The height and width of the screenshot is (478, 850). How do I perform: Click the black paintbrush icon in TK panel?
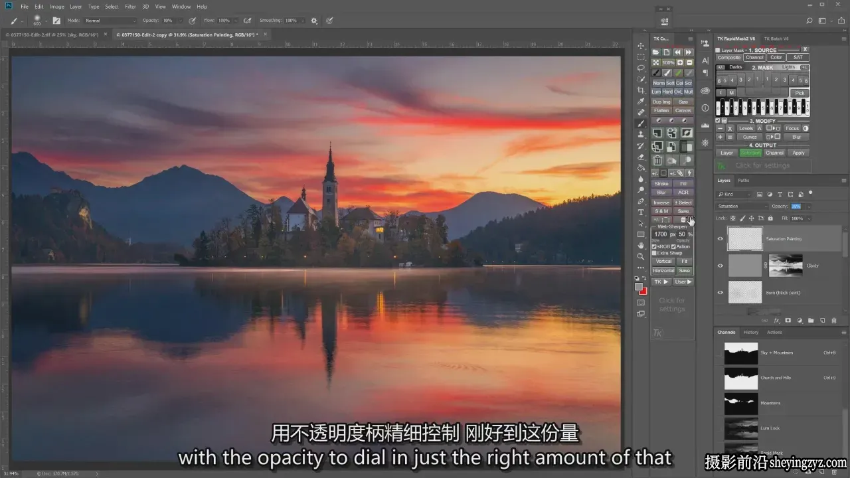pos(656,73)
